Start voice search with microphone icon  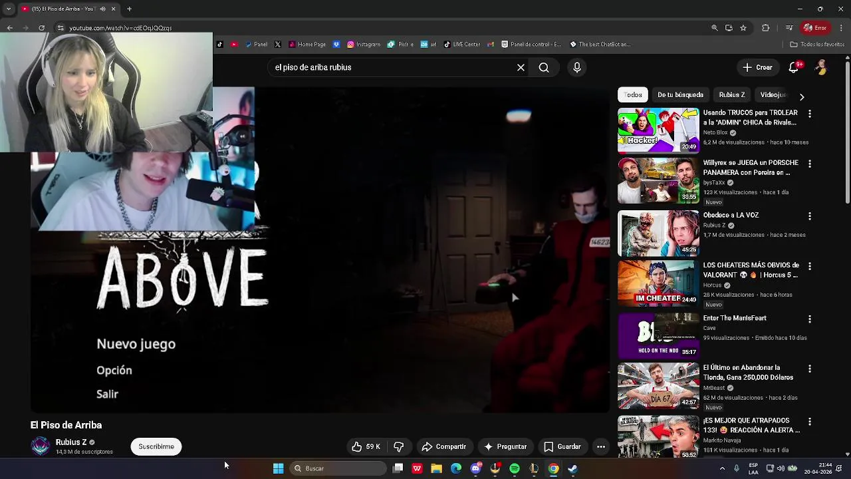[x=576, y=67]
